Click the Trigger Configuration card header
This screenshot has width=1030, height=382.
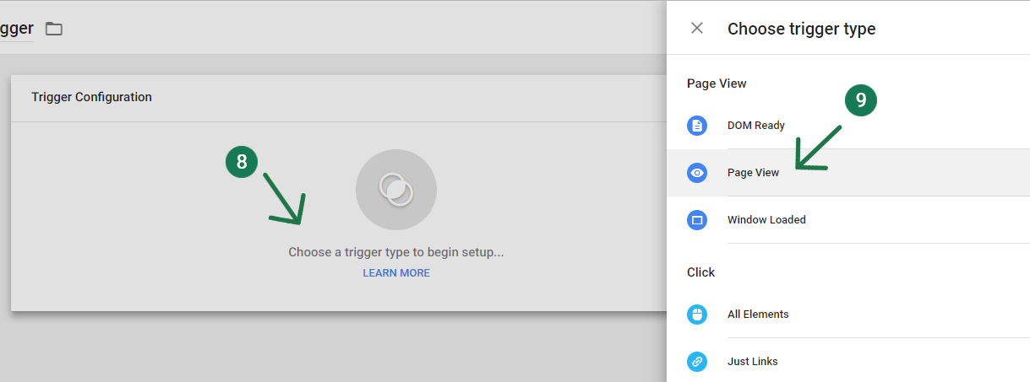(x=91, y=97)
